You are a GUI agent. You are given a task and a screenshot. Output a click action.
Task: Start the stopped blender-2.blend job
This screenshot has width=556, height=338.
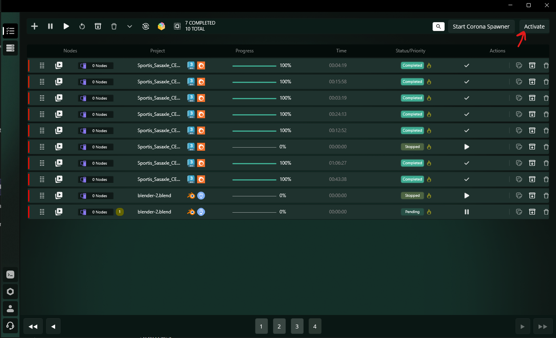467,196
